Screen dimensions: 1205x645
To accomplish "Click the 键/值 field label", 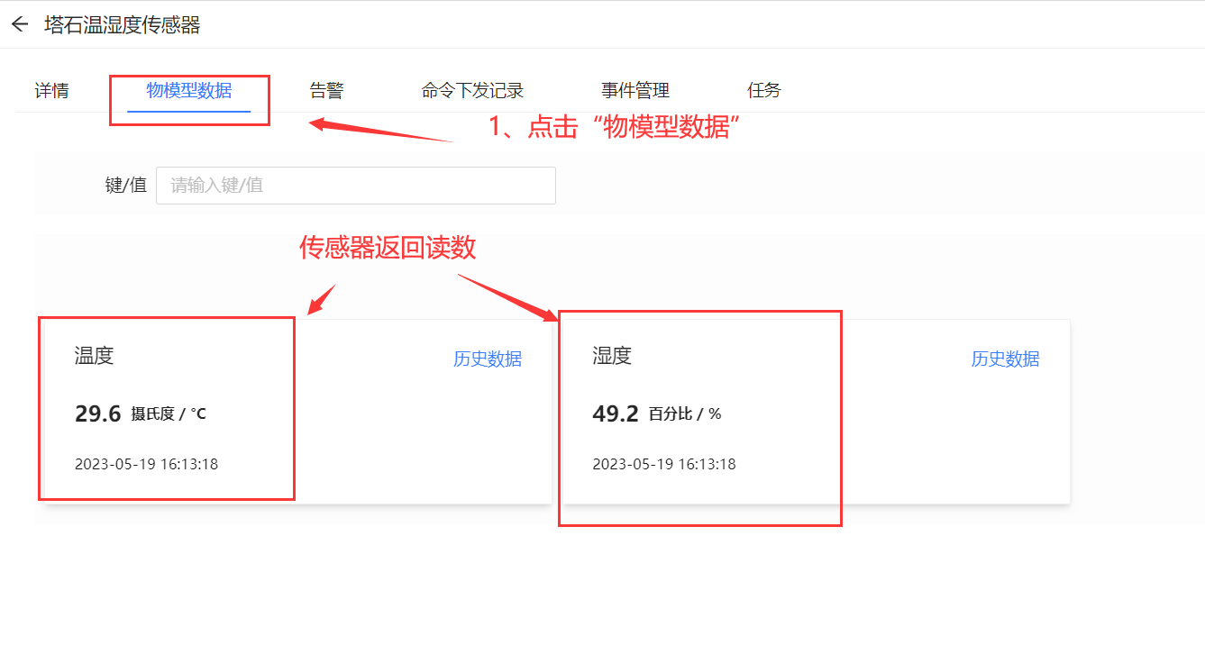I will (x=126, y=186).
